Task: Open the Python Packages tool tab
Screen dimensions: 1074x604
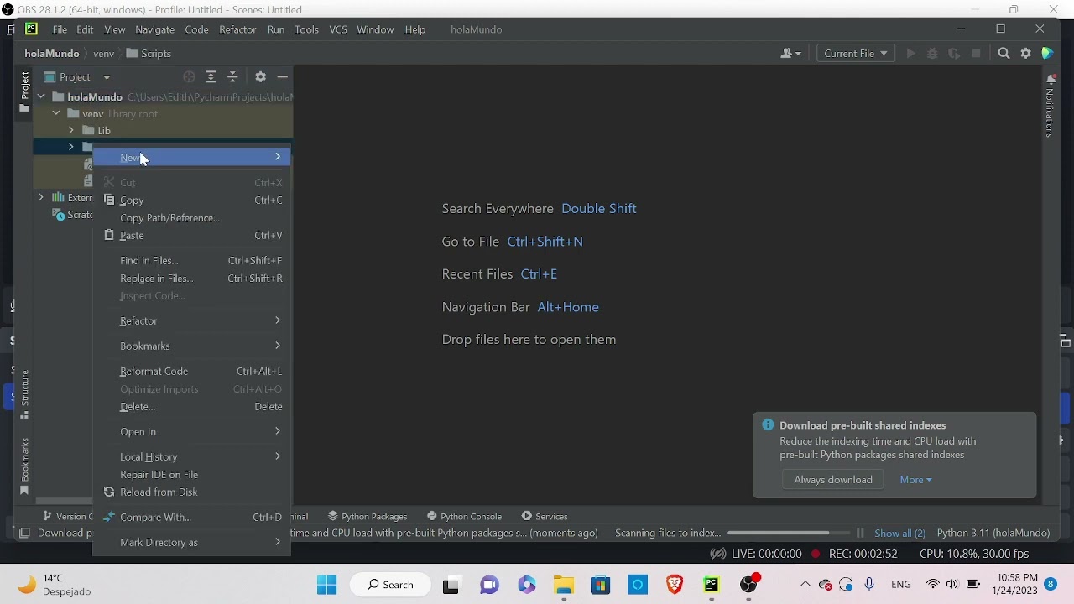Action: (x=368, y=517)
